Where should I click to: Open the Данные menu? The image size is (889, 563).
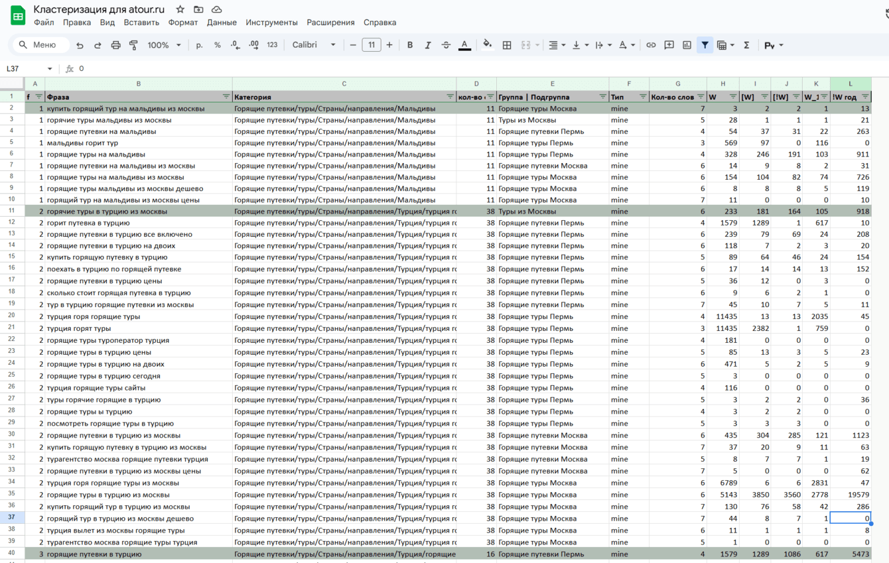point(222,23)
